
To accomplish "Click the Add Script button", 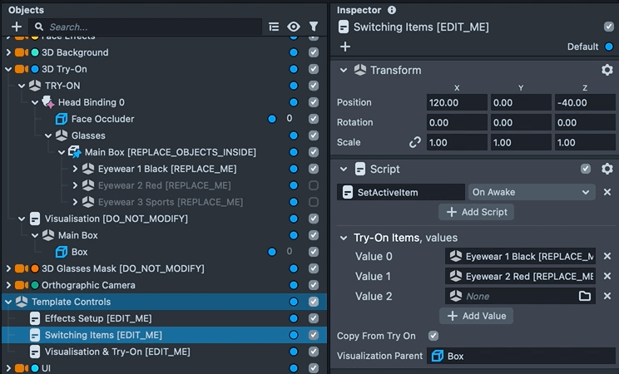I will 476,212.
